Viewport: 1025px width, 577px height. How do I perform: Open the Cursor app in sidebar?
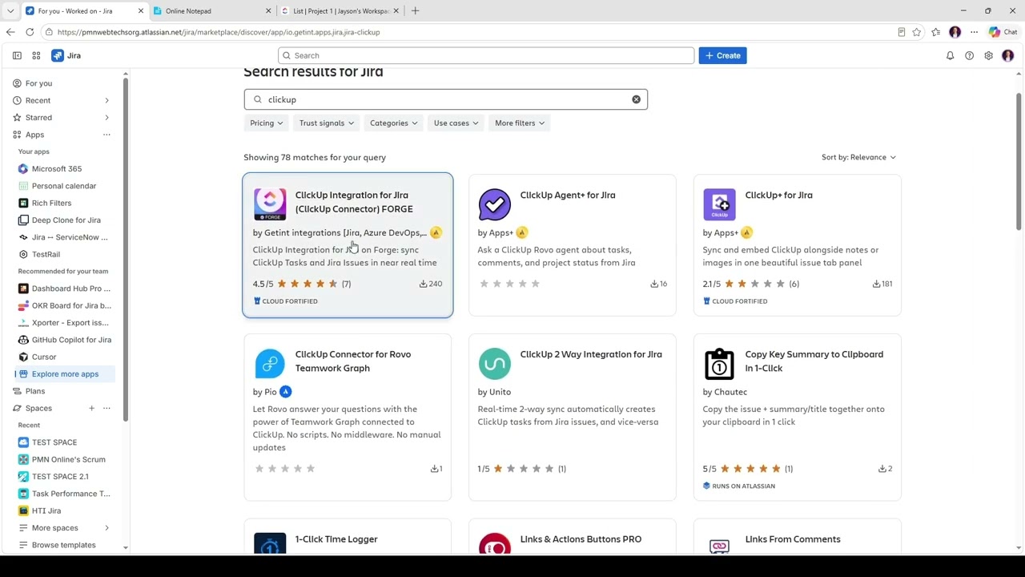pos(44,357)
